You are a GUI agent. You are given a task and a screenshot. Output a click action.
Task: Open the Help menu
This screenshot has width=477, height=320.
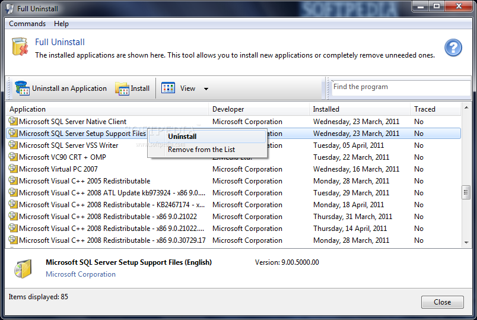61,24
